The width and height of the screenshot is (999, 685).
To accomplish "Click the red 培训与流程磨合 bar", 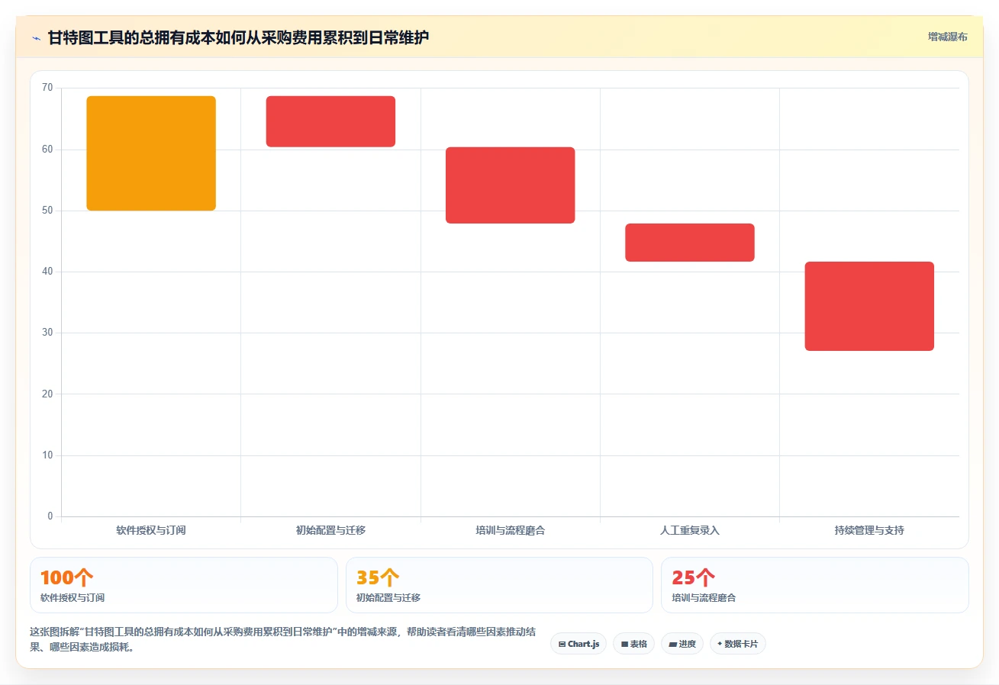I will tap(510, 185).
